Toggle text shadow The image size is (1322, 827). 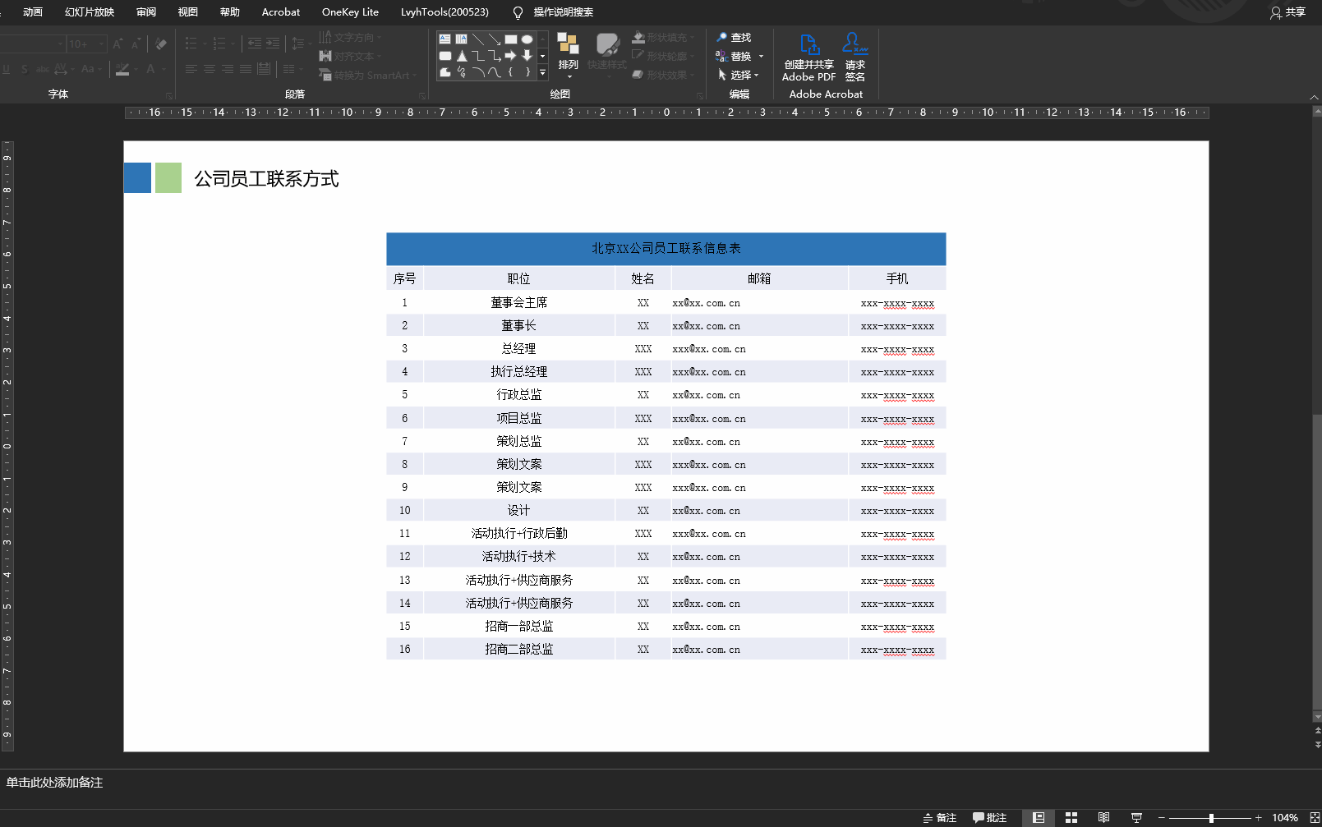click(x=25, y=69)
